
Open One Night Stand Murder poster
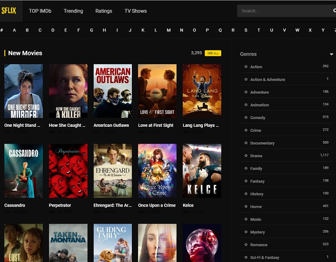(x=24, y=91)
